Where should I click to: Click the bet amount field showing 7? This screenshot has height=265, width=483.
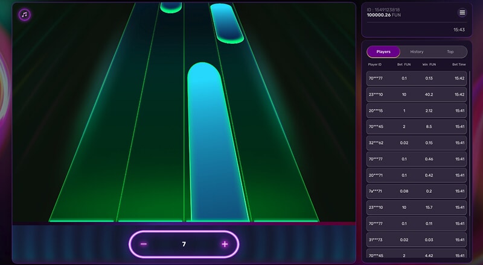(x=184, y=244)
